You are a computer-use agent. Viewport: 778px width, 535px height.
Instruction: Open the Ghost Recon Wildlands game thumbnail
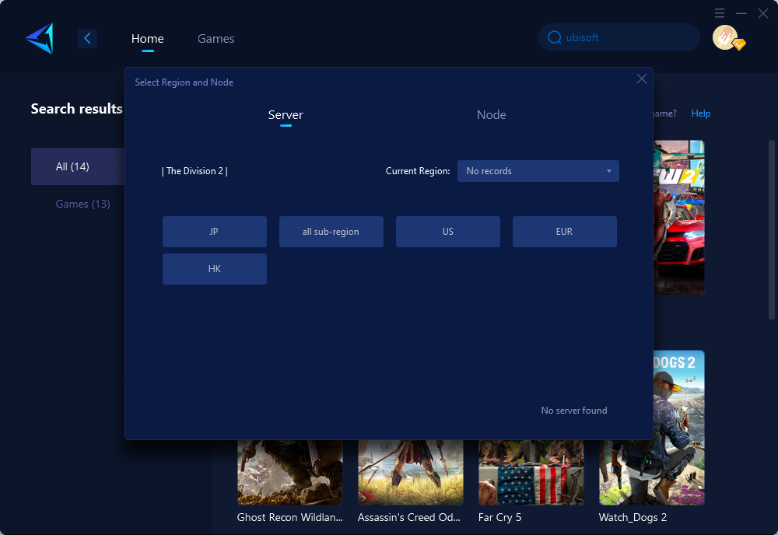(x=289, y=472)
